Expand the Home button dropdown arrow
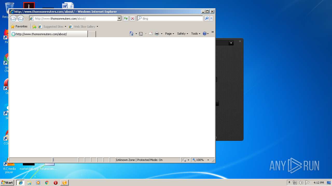The image size is (332, 186). click(136, 34)
